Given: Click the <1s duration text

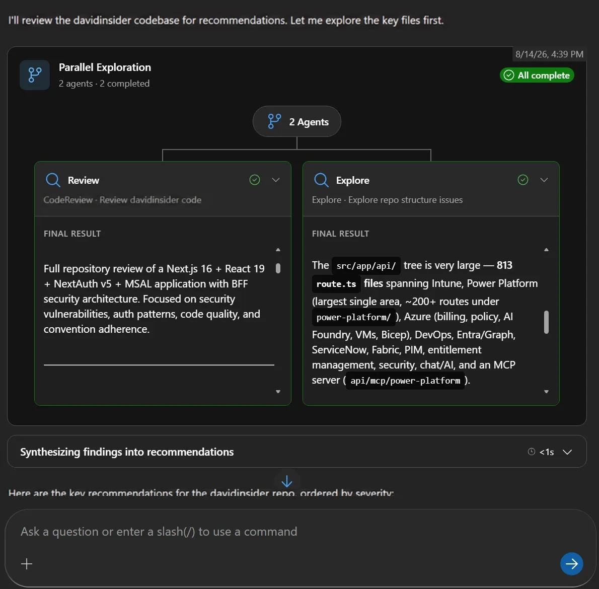Looking at the screenshot, I should (546, 452).
